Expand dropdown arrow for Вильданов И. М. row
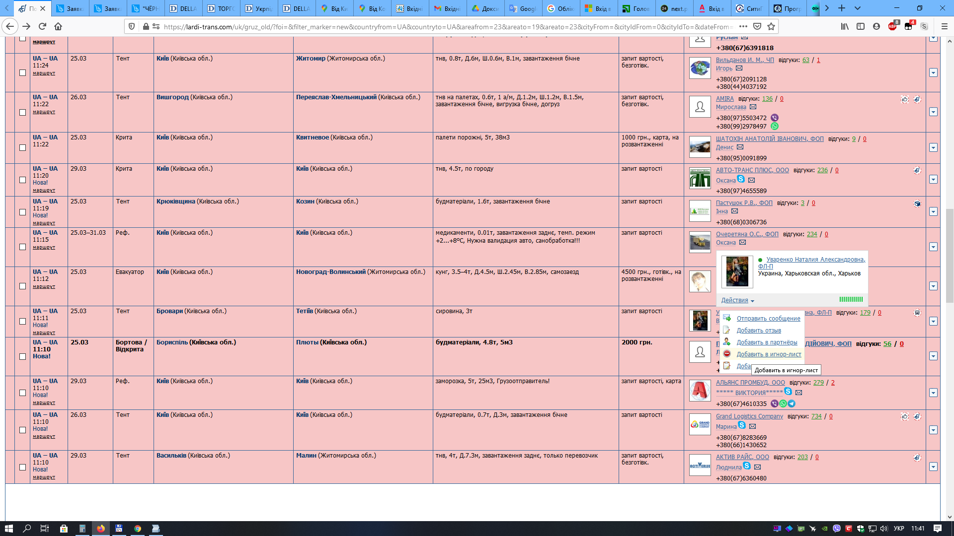Viewport: 954px width, 536px height. 933,72
